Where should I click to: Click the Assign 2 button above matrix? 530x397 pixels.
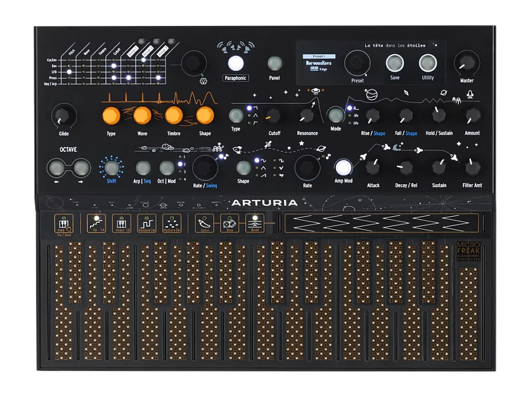tap(156, 42)
